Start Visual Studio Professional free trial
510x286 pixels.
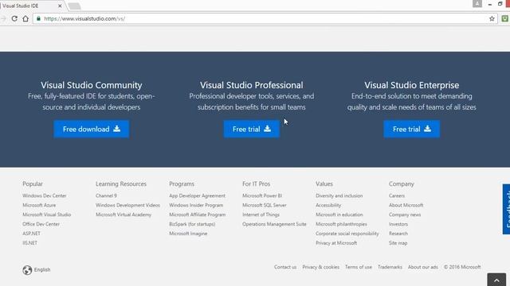point(252,129)
